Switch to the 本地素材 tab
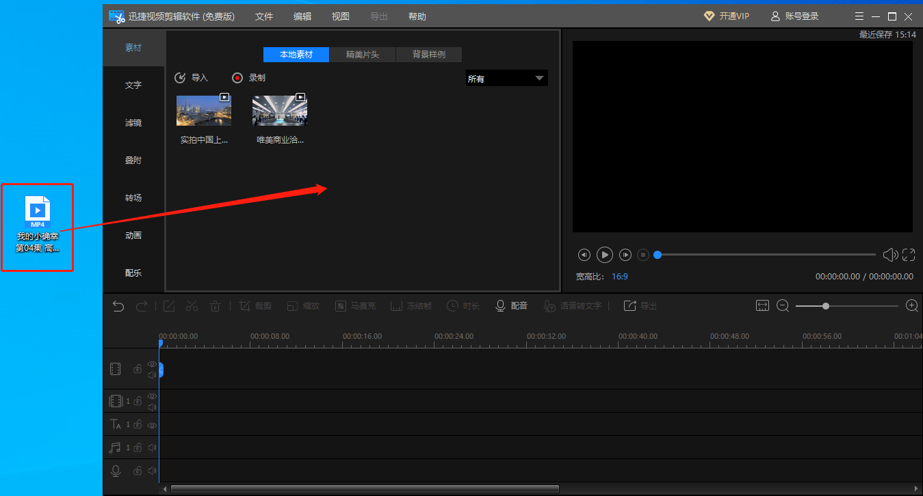This screenshot has width=923, height=496. [296, 55]
